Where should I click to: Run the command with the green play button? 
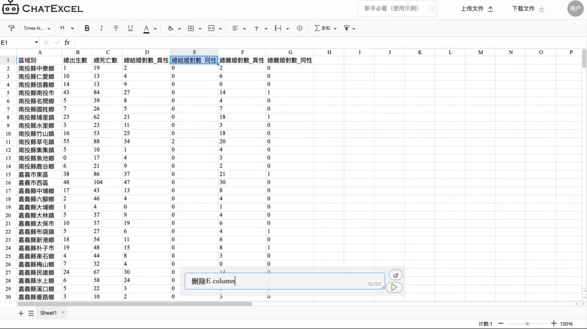tap(394, 287)
